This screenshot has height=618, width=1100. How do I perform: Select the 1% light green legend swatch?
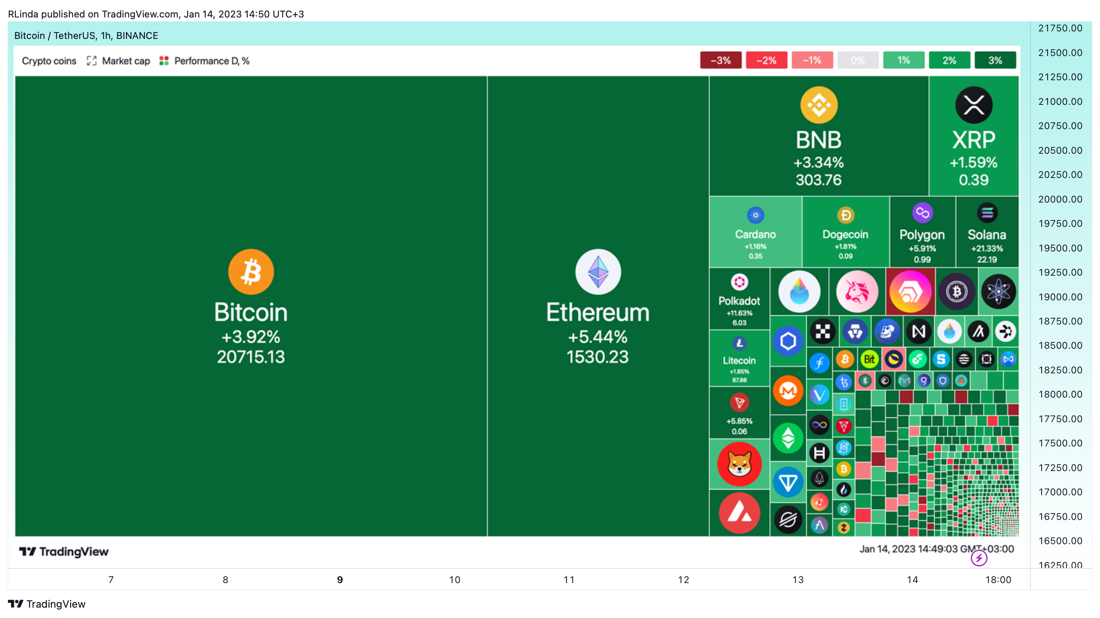904,61
